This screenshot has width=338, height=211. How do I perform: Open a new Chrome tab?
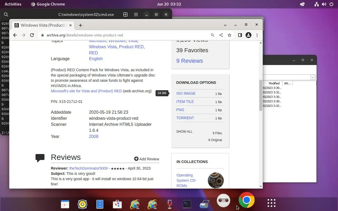click(81, 25)
